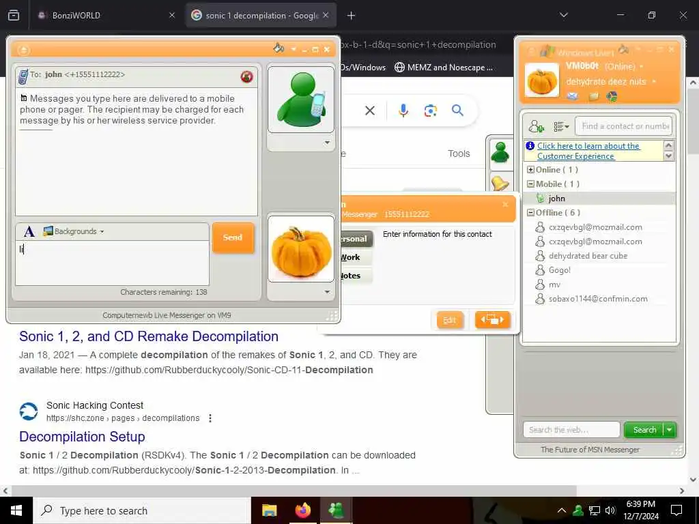Click the pumpkin avatar in Messenger main window
Viewport: 699px width, 524px height.
[x=541, y=81]
